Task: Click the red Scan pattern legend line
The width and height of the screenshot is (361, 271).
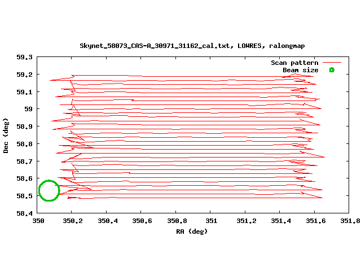Action: pos(332,63)
